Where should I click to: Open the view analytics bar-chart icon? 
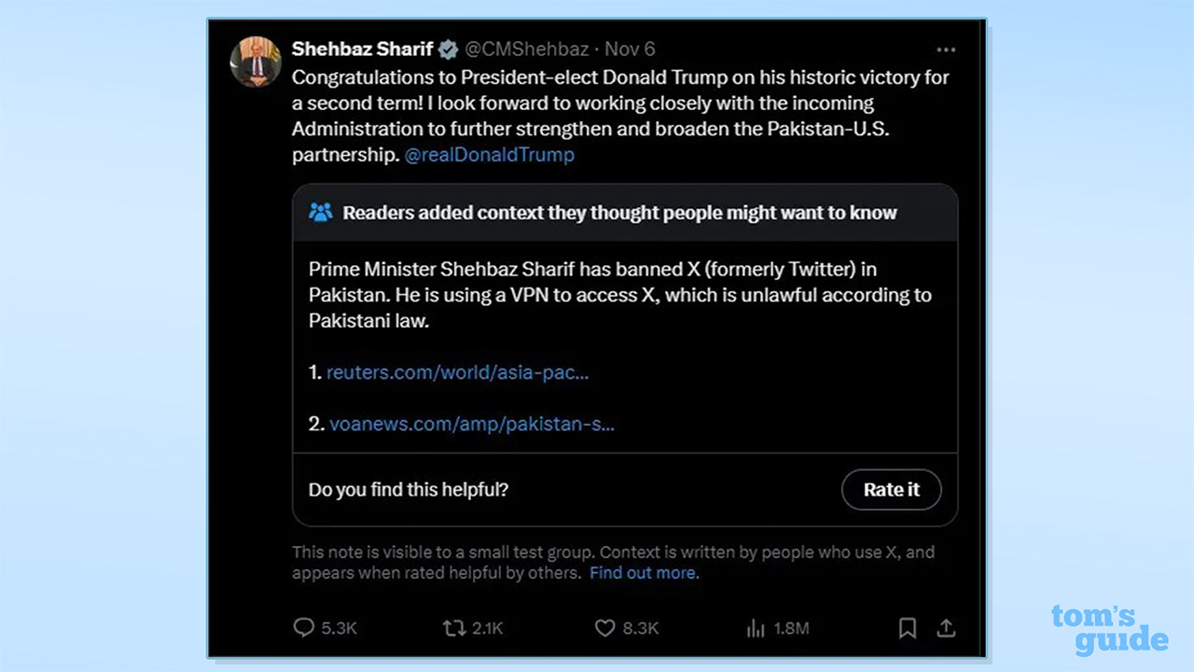point(756,628)
